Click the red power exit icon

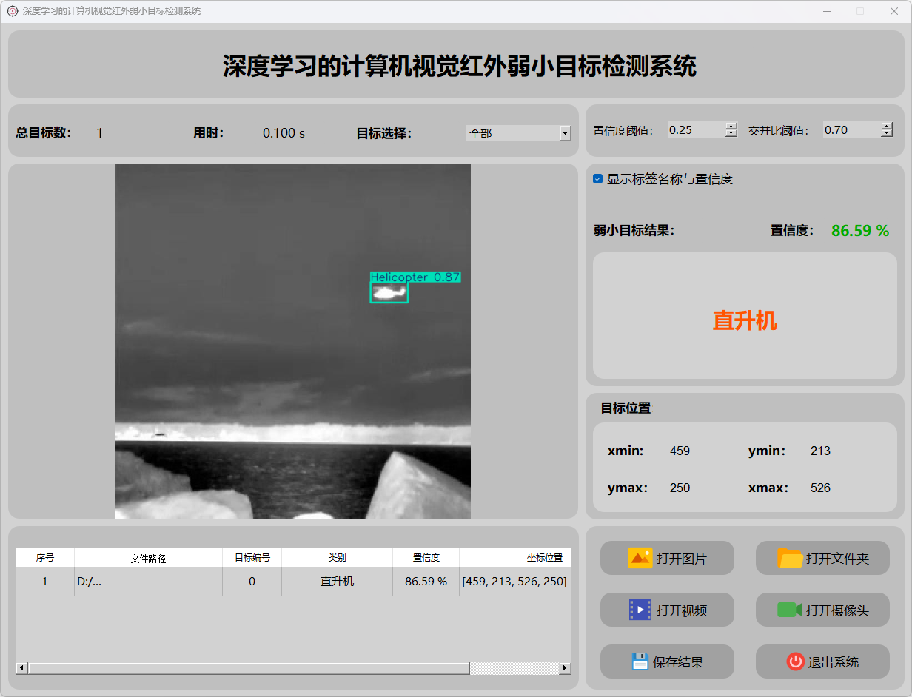[x=795, y=661]
